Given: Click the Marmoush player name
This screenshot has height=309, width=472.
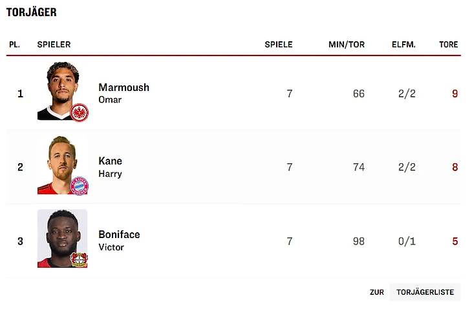Looking at the screenshot, I should coord(123,87).
